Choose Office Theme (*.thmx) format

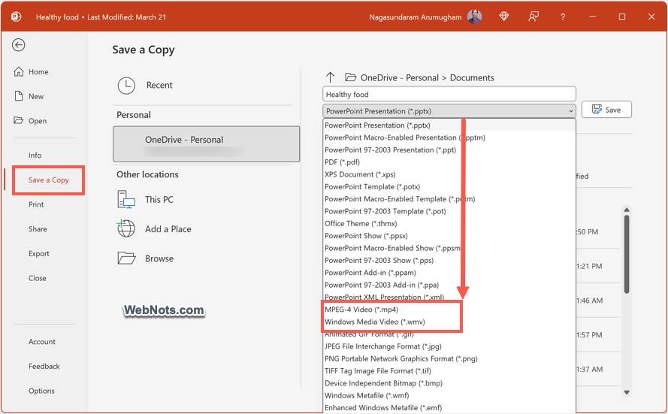(x=449, y=224)
